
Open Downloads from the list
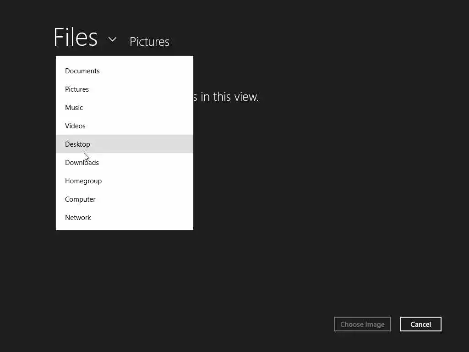(82, 163)
